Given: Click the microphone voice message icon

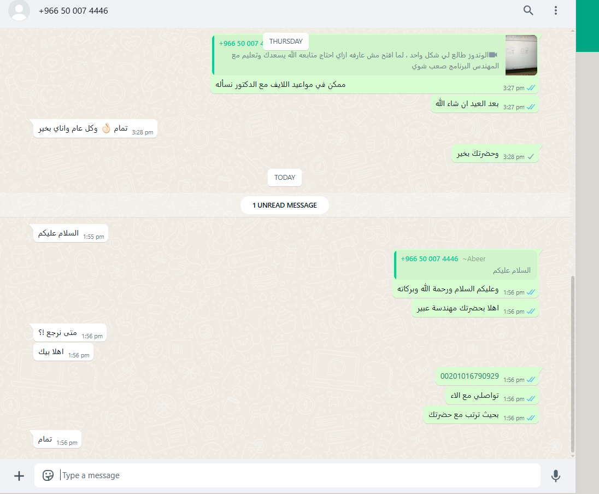Looking at the screenshot, I should pos(555,475).
